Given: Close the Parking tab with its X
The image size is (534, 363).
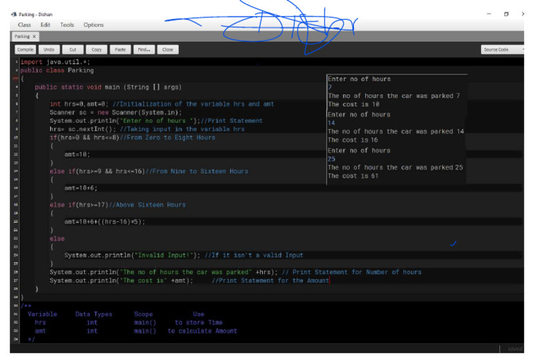Looking at the screenshot, I should click(x=34, y=36).
